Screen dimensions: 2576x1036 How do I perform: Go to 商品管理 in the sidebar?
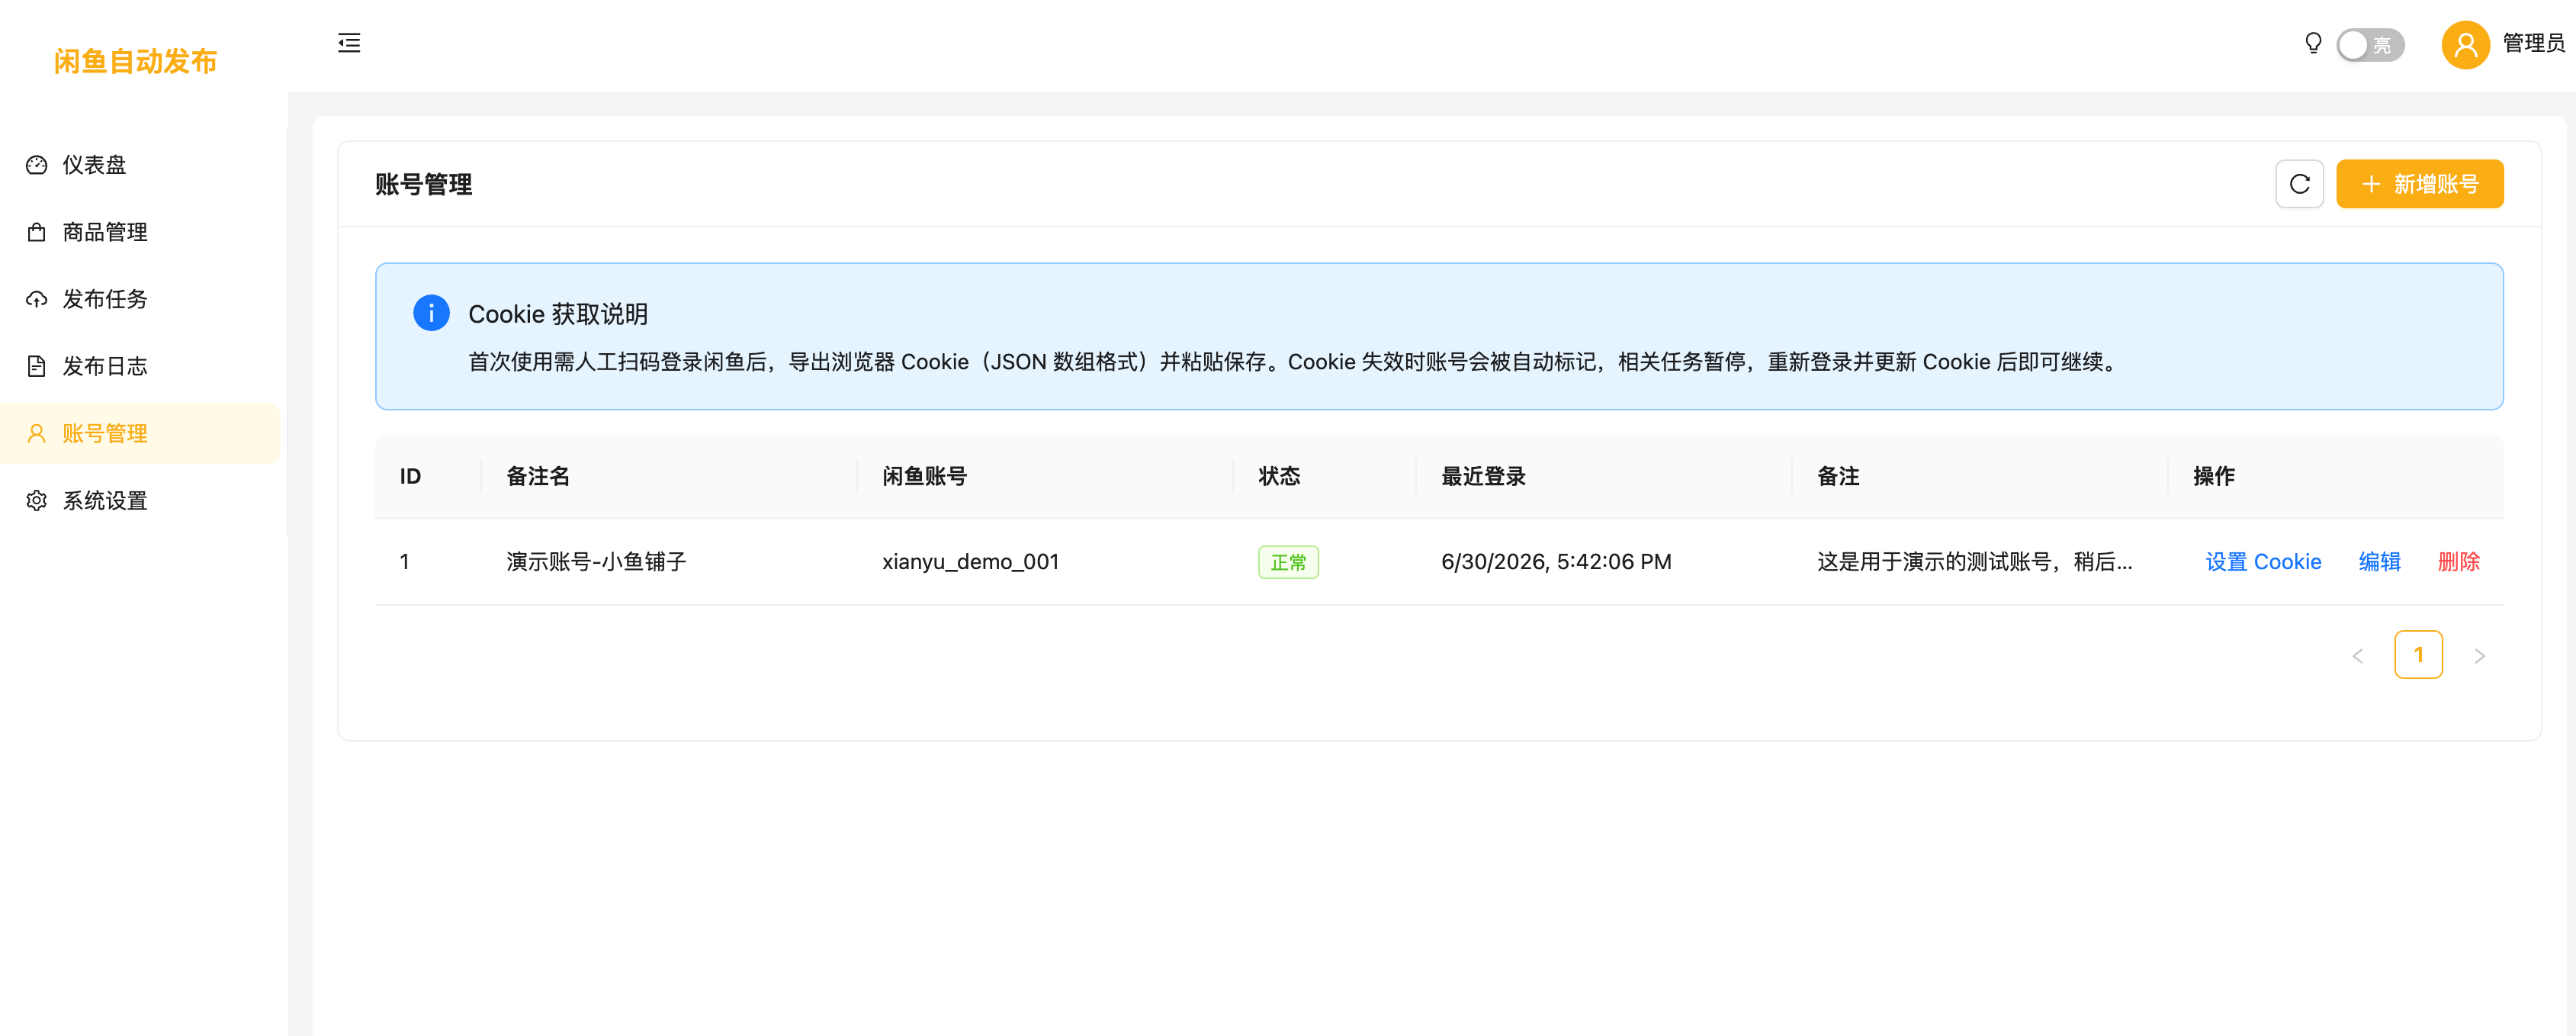pos(141,232)
